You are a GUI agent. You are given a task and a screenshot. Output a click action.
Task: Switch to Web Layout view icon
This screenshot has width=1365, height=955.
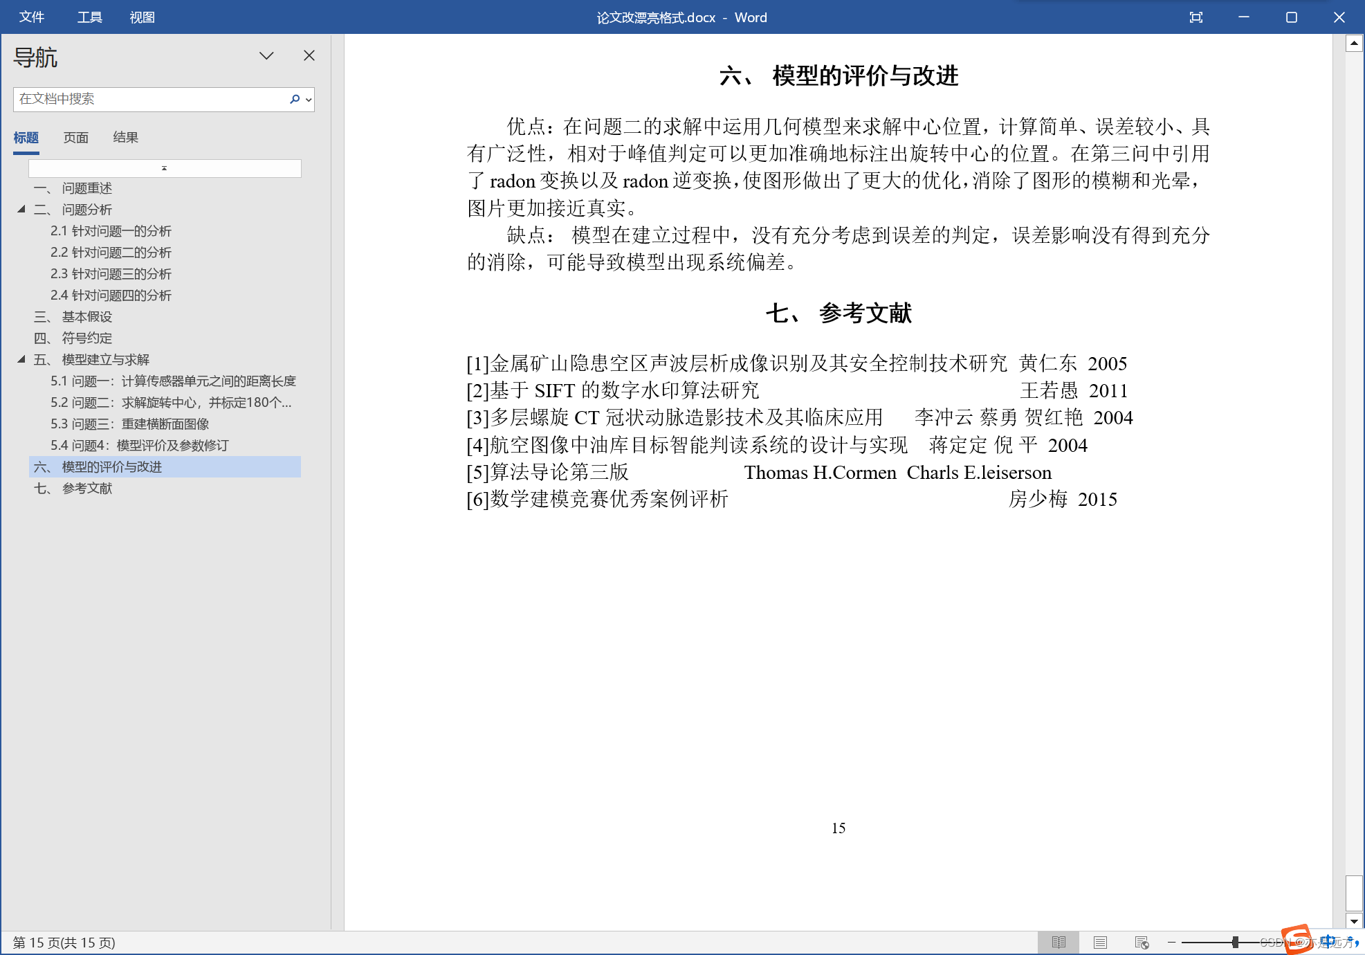[x=1142, y=943]
